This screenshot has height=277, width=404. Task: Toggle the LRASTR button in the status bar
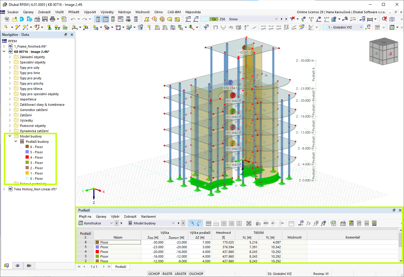pyautogui.click(x=180, y=273)
